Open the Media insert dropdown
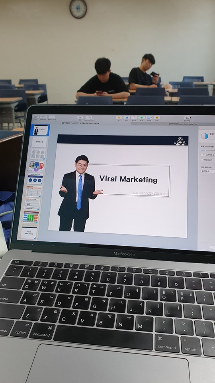Viewport: 215px width, 383px height. click(x=149, y=117)
